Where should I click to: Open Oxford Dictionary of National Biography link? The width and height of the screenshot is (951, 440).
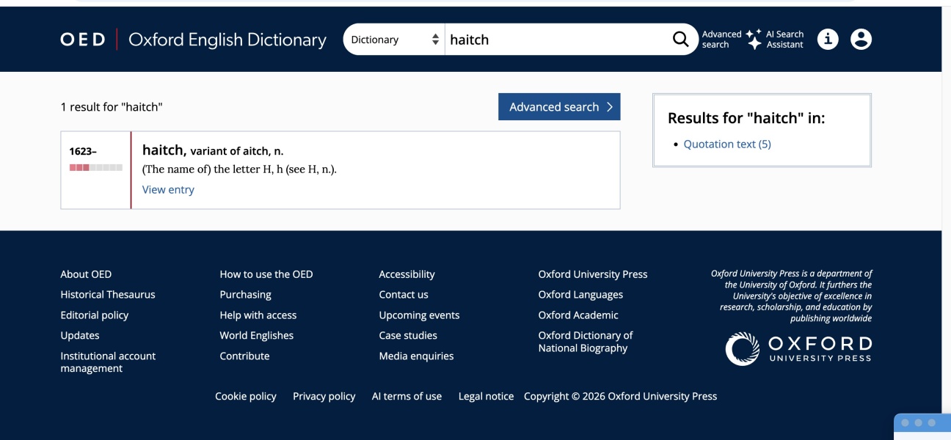coord(586,342)
